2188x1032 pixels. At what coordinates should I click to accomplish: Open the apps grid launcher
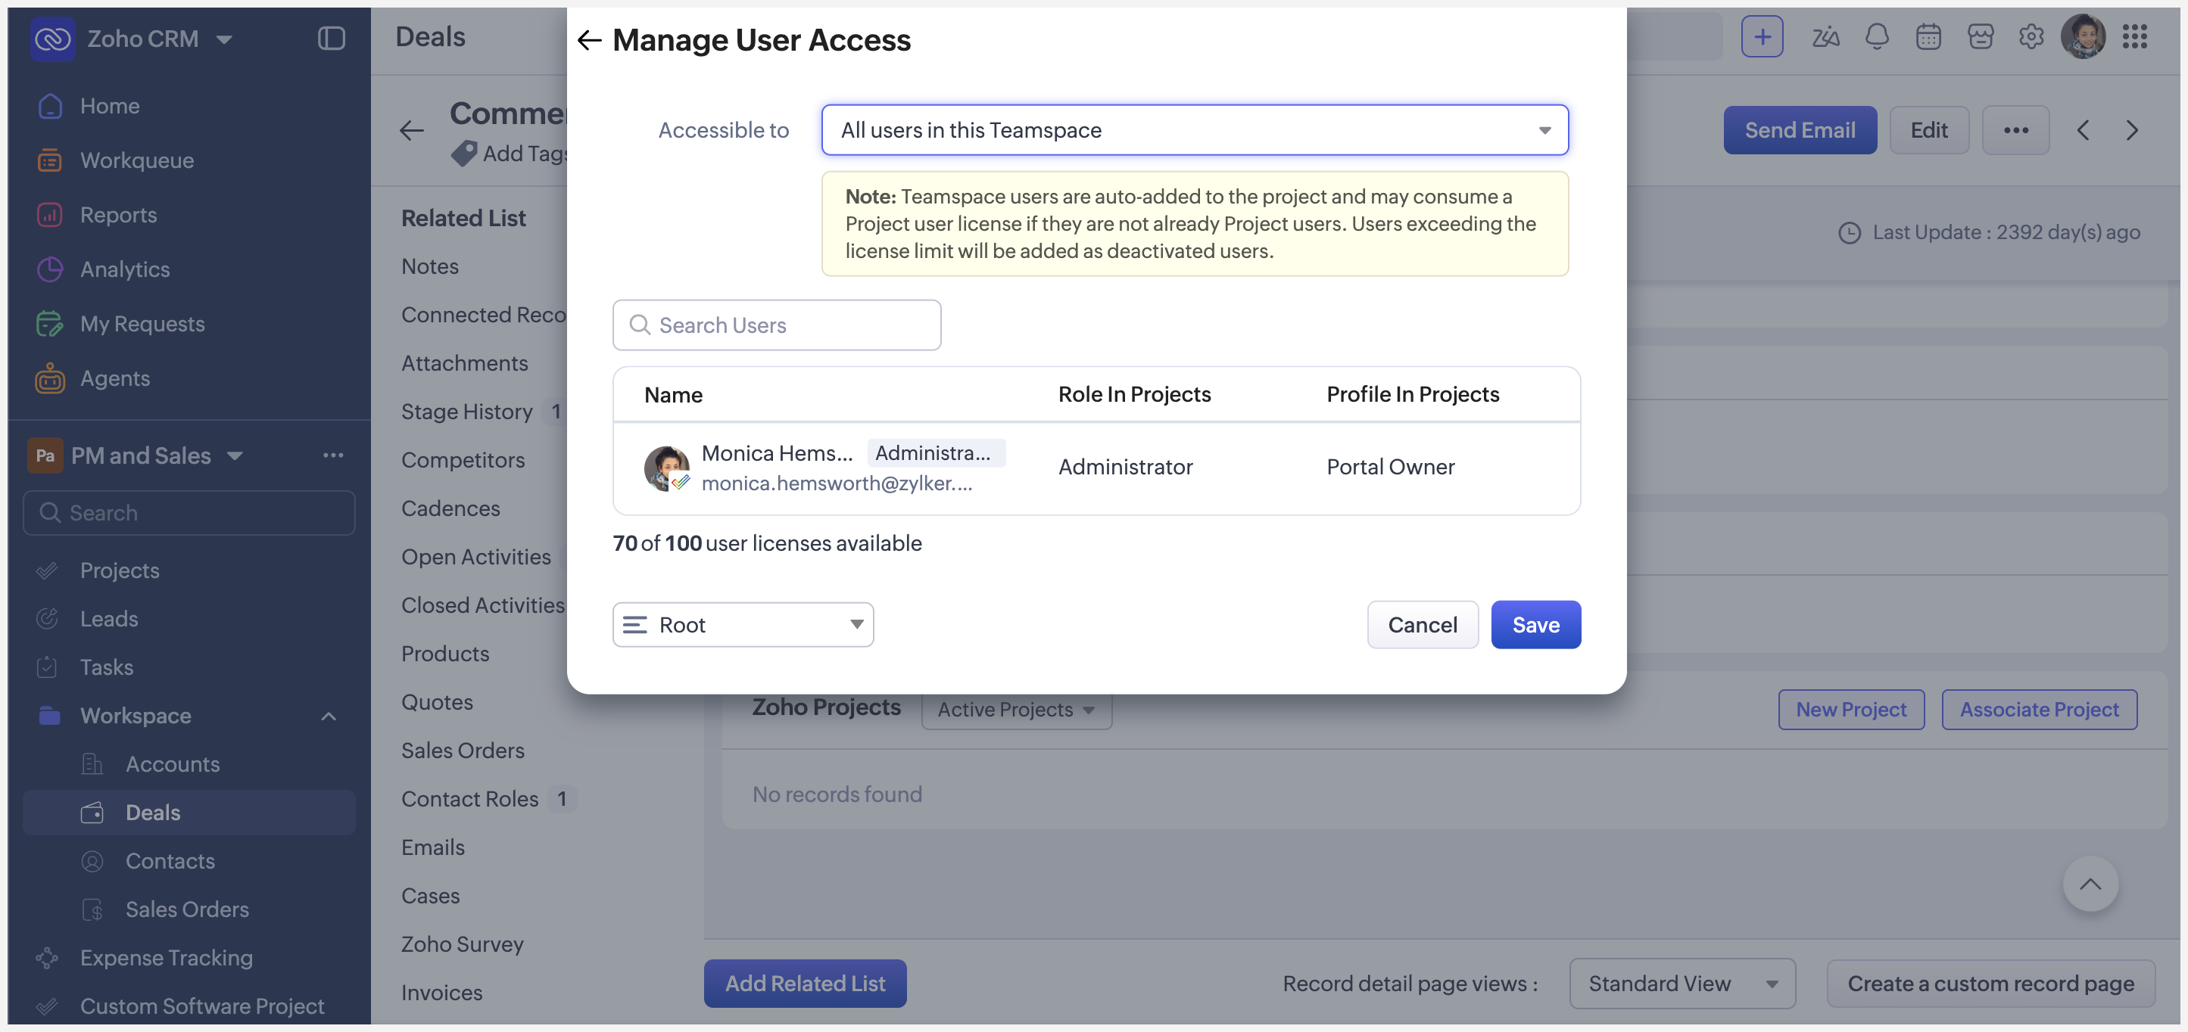tap(2134, 36)
